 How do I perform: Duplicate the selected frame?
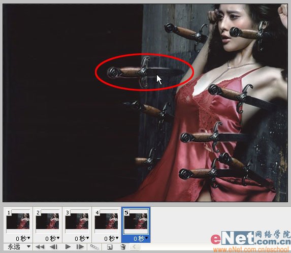[110, 247]
